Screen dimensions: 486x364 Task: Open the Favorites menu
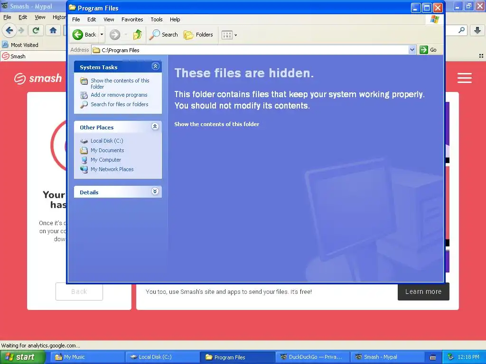tap(132, 19)
